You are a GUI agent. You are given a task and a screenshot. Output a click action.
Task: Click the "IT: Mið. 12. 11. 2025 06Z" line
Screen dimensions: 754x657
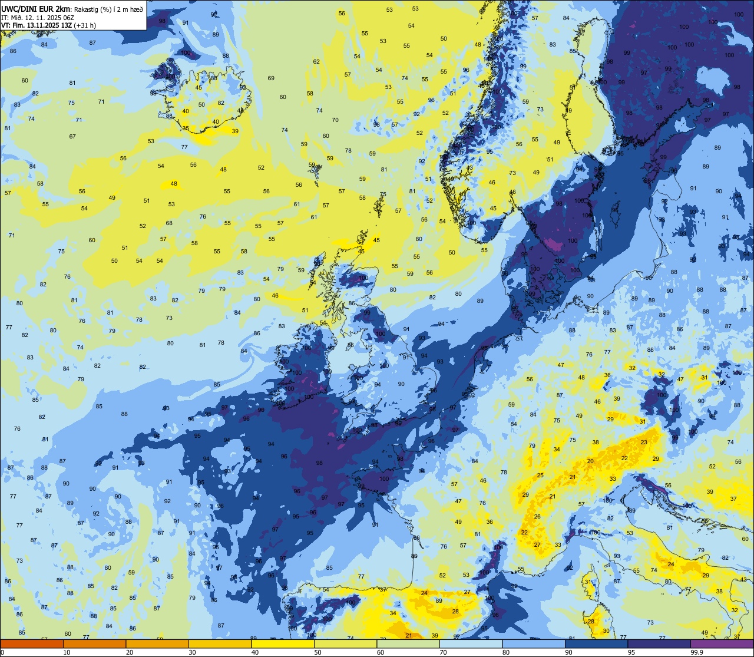[x=38, y=17]
